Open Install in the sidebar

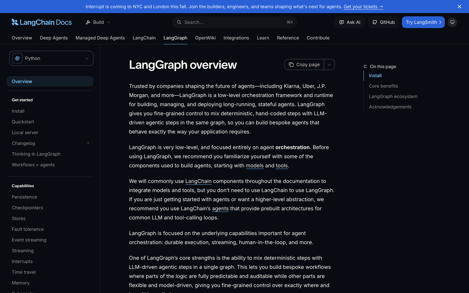coord(18,111)
